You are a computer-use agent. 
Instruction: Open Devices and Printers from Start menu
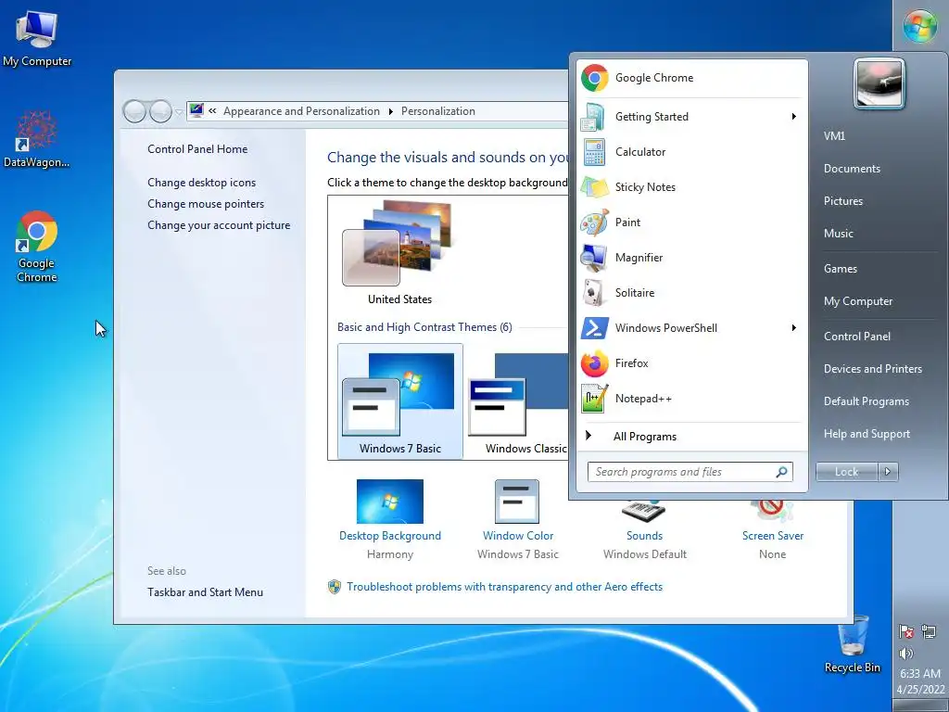[x=873, y=369]
